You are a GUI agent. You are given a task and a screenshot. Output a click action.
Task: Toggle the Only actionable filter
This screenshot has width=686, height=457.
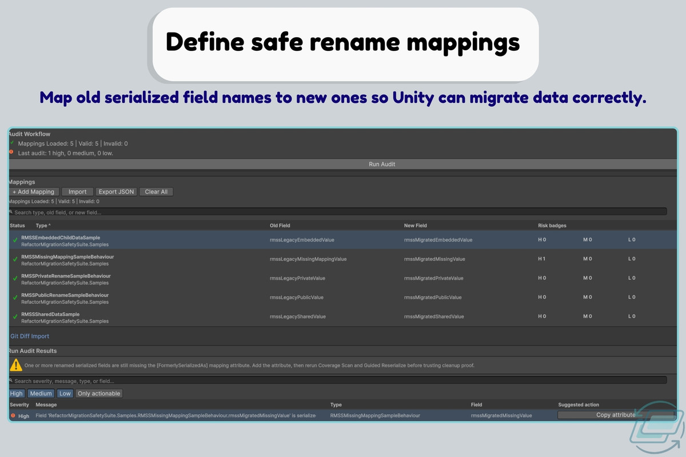click(x=99, y=394)
